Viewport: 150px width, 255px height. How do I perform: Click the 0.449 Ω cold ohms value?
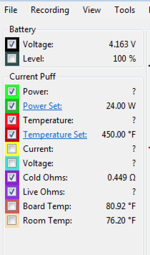pyautogui.click(x=121, y=177)
